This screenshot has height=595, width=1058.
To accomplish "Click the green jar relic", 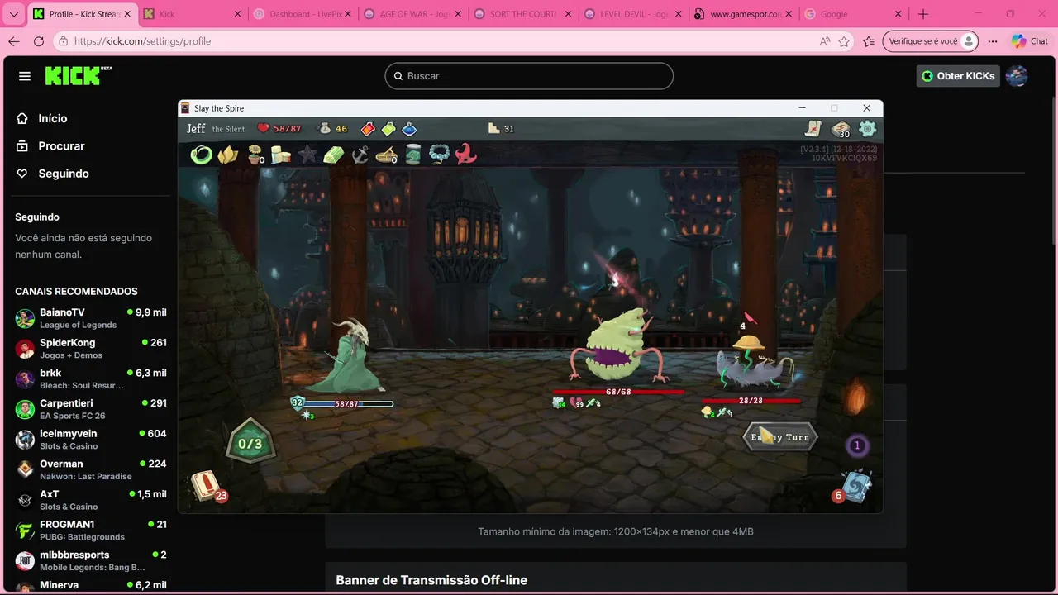I will coord(413,155).
